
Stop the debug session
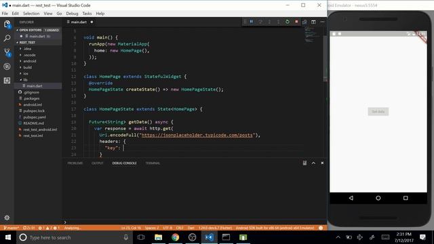(x=296, y=22)
